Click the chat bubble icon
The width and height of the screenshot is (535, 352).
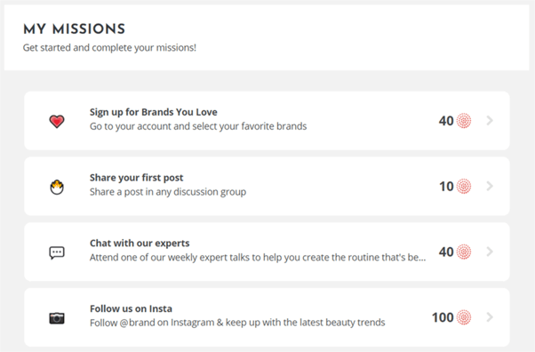(x=57, y=252)
